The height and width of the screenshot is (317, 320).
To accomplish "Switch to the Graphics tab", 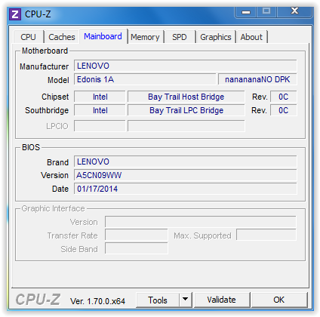I will pos(216,37).
